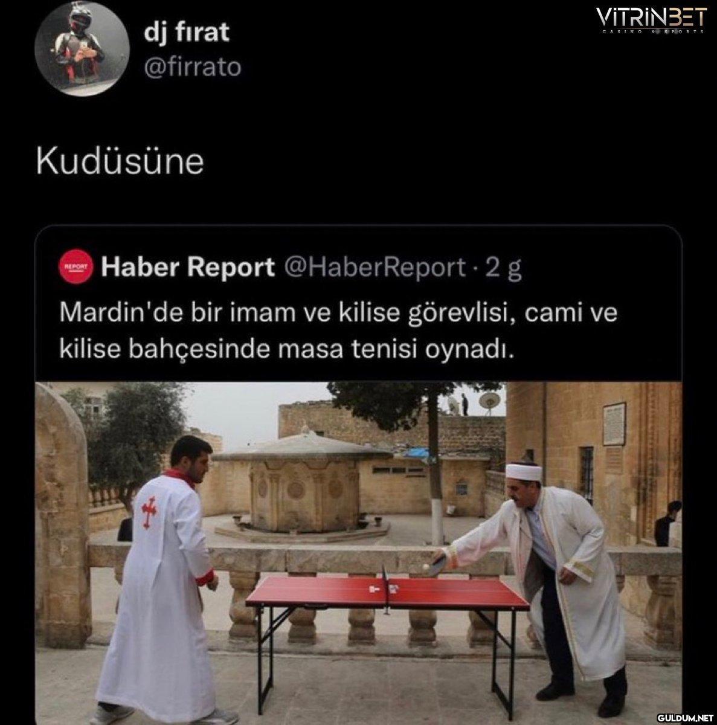Viewport: 717px width, 725px height.
Task: Click the Haber Report red logo avatar
Action: click(76, 267)
